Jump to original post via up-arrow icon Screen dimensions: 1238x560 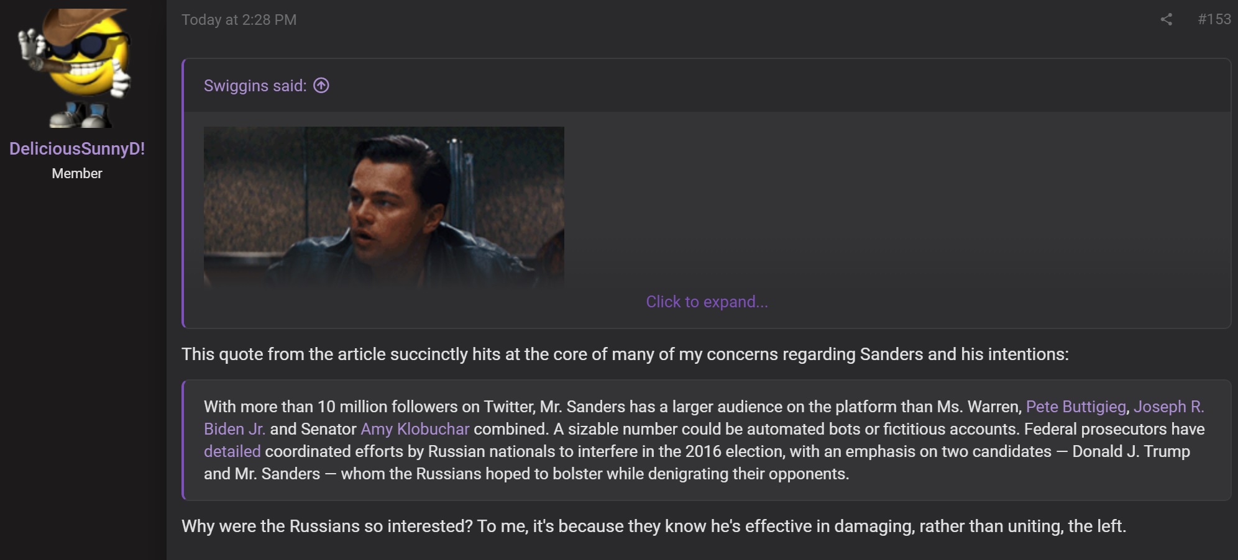pyautogui.click(x=321, y=85)
